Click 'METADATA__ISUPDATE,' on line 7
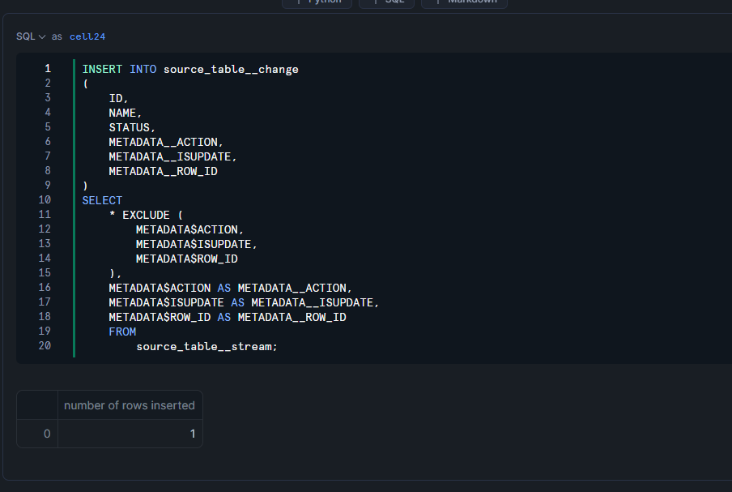The height and width of the screenshot is (492, 732). (172, 156)
